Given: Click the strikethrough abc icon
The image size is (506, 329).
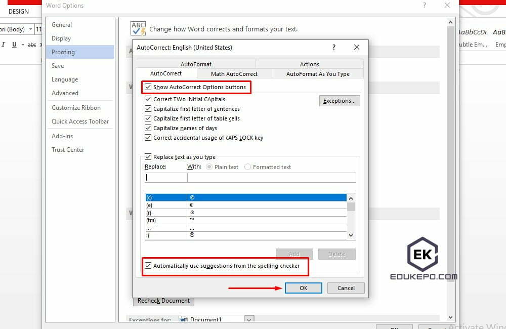Looking at the screenshot, I should tap(32, 45).
